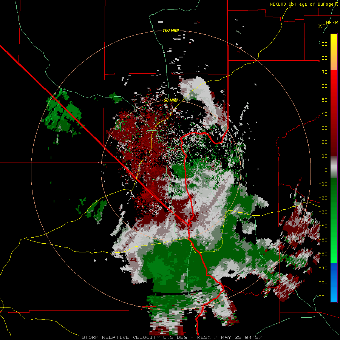Screen dimensions: 340x340
Task: Click the positive 60 scale value
Action: tap(325, 86)
